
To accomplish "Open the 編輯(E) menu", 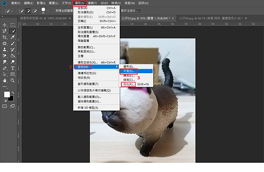I will (x=29, y=3).
